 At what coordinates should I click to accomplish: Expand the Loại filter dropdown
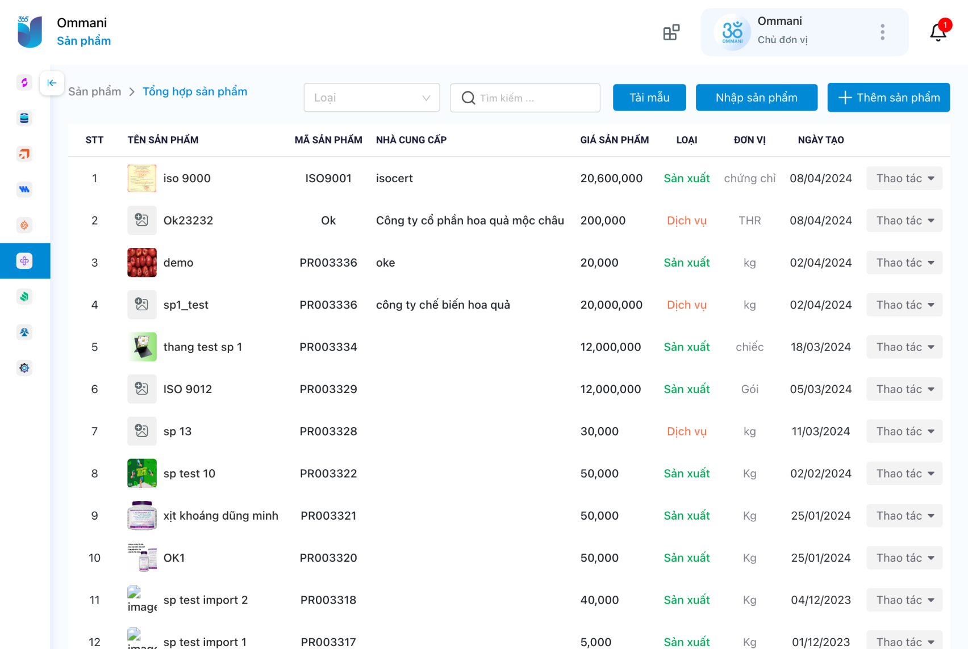372,98
